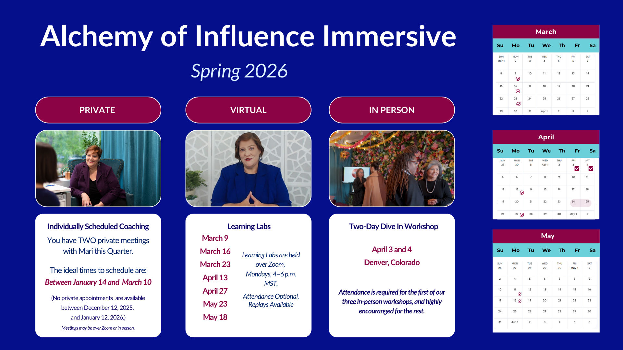The width and height of the screenshot is (623, 350).
Task: Click the 'April 3 and 4' workshop date text
Action: point(392,249)
